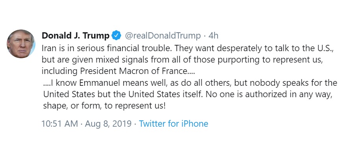Click the blue verified checkmark badge

click(116, 36)
